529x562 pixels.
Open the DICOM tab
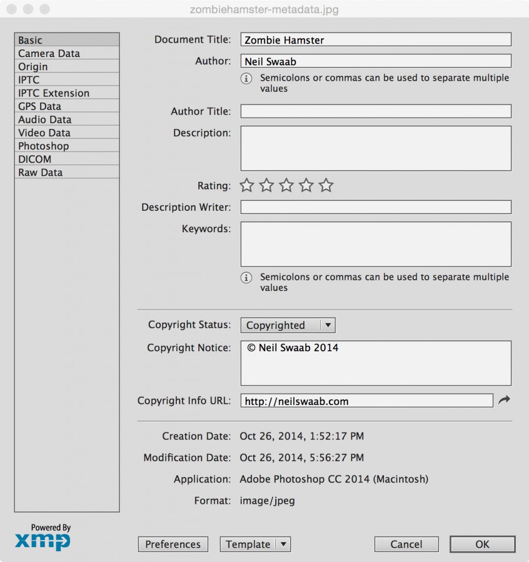click(66, 159)
